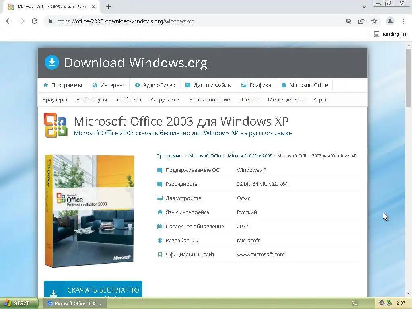Open the Интернет menu item
Viewport: 412px width, 309px height.
tap(109, 85)
